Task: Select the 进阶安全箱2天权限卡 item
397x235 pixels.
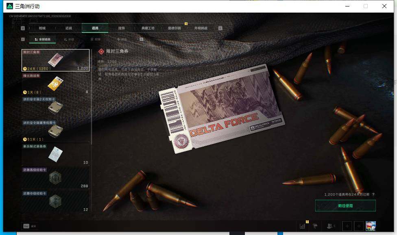Action: 55,107
